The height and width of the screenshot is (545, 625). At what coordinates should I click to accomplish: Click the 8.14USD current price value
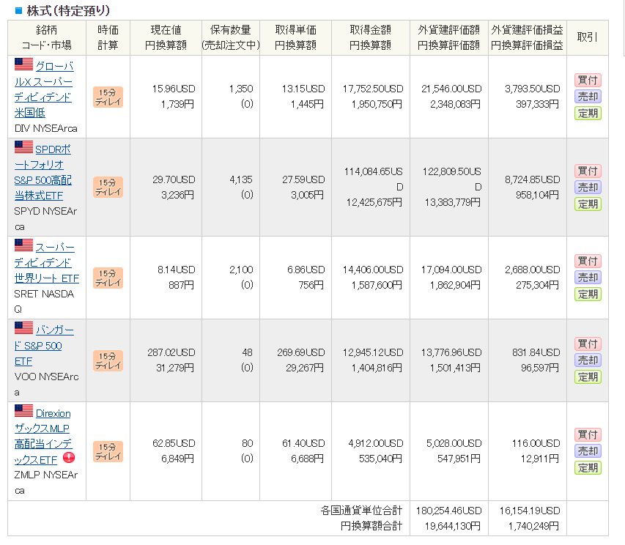(176, 270)
